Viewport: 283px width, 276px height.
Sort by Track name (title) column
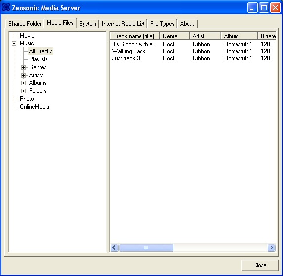135,36
